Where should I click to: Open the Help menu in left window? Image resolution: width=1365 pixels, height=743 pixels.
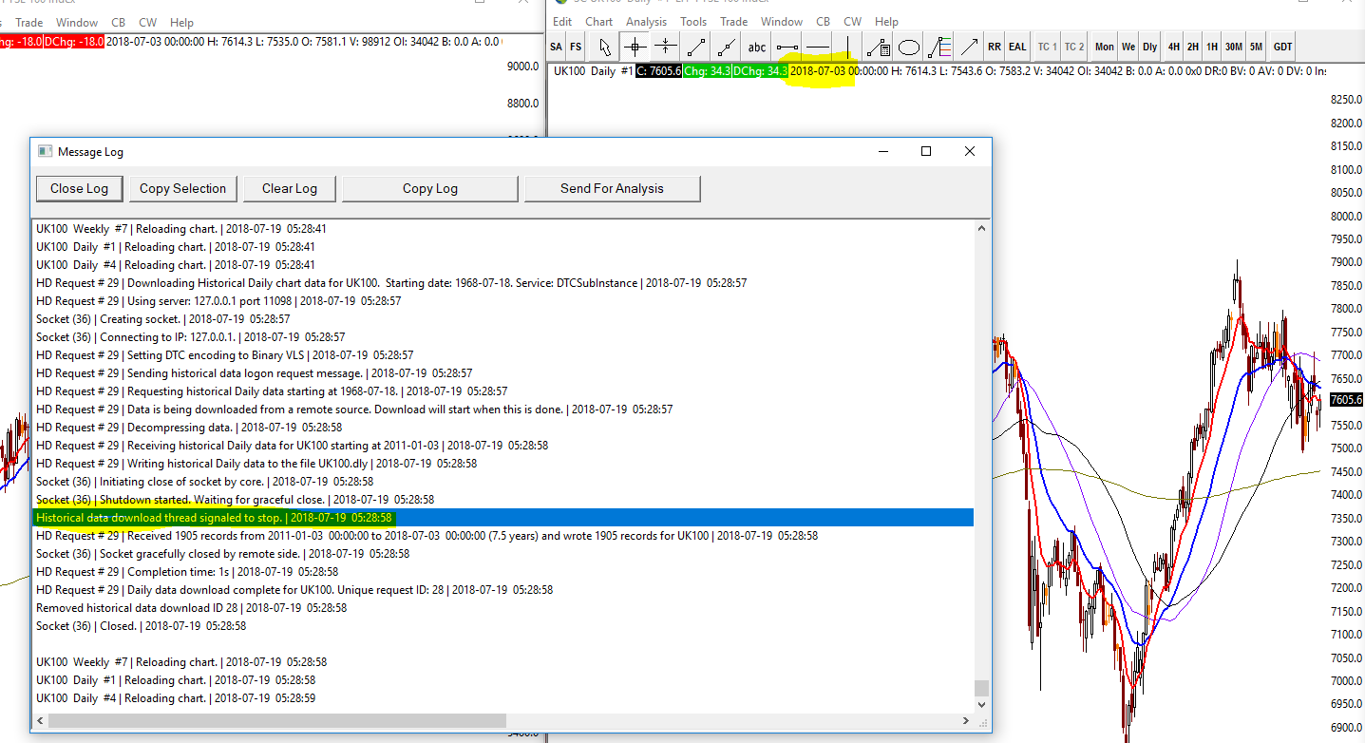[181, 22]
